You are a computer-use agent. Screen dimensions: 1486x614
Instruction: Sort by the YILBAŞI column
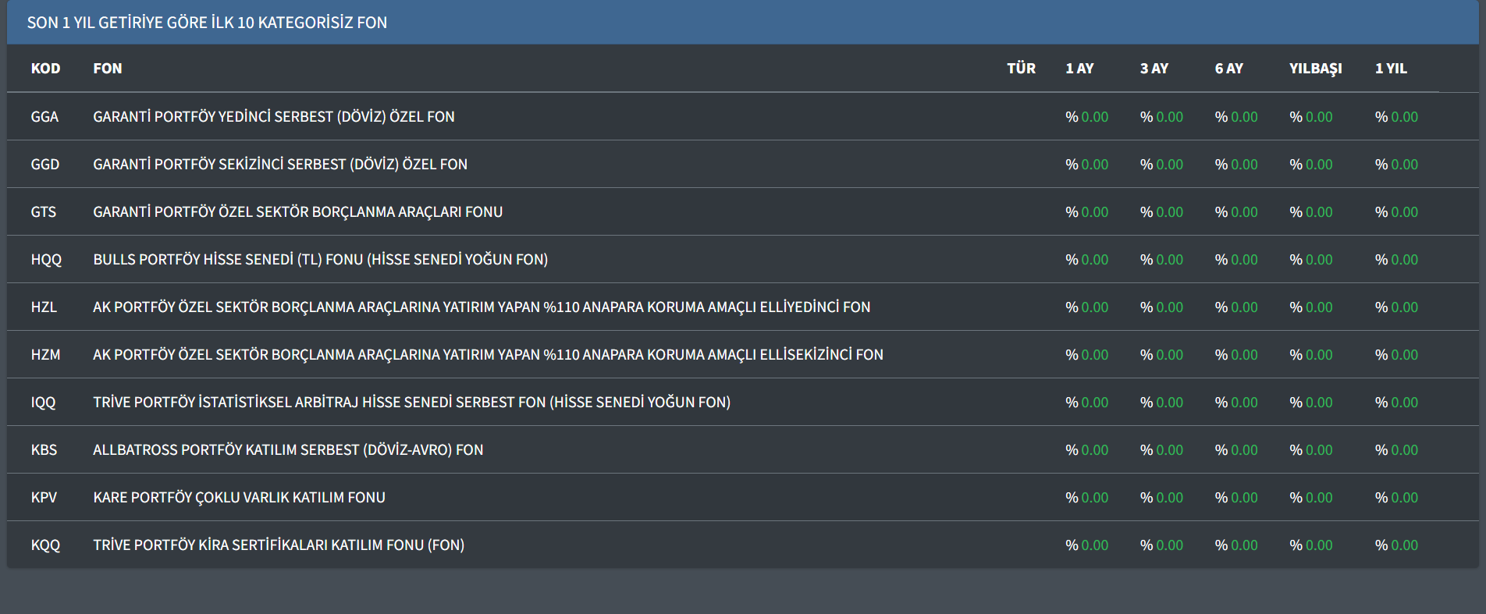click(1315, 69)
